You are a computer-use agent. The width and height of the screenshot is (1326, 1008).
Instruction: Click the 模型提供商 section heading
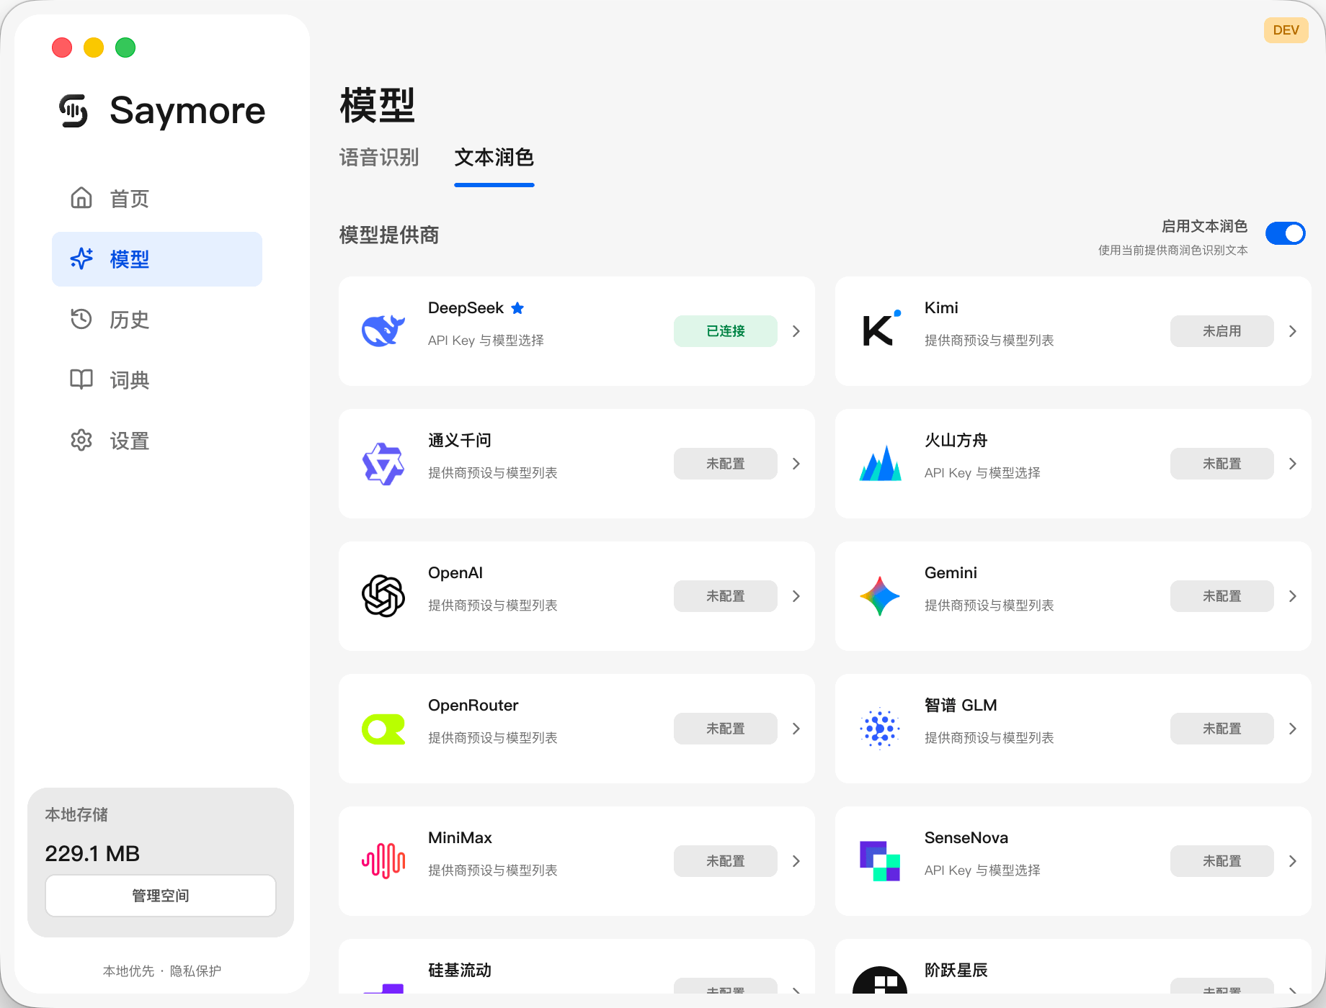[389, 235]
